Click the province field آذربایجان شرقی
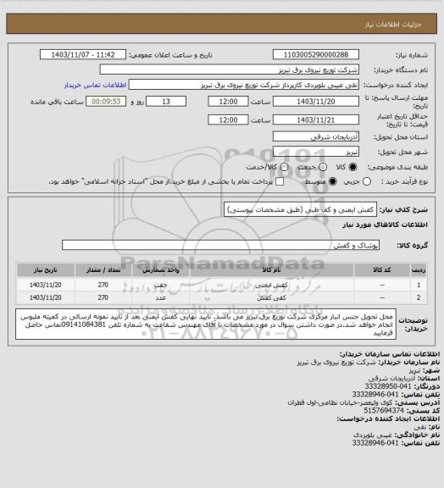 click(x=316, y=136)
